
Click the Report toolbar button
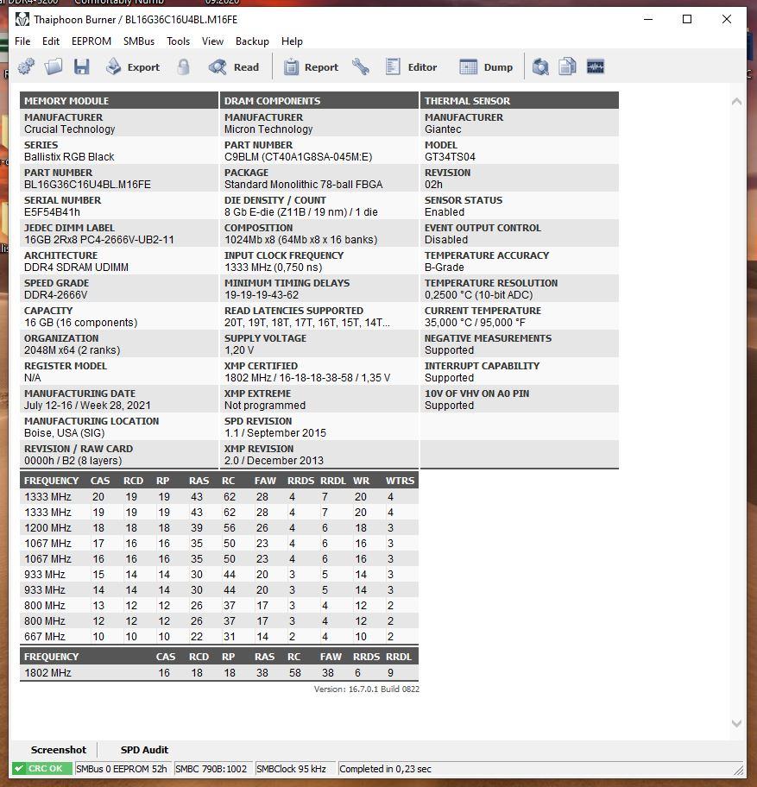point(312,66)
